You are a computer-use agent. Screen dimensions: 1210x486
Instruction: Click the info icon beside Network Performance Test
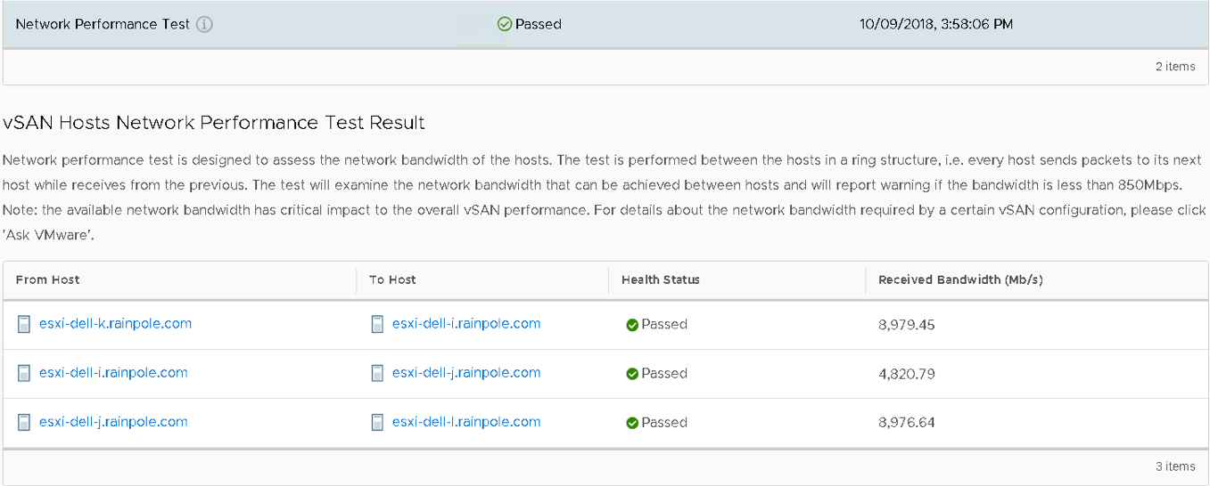coord(204,25)
